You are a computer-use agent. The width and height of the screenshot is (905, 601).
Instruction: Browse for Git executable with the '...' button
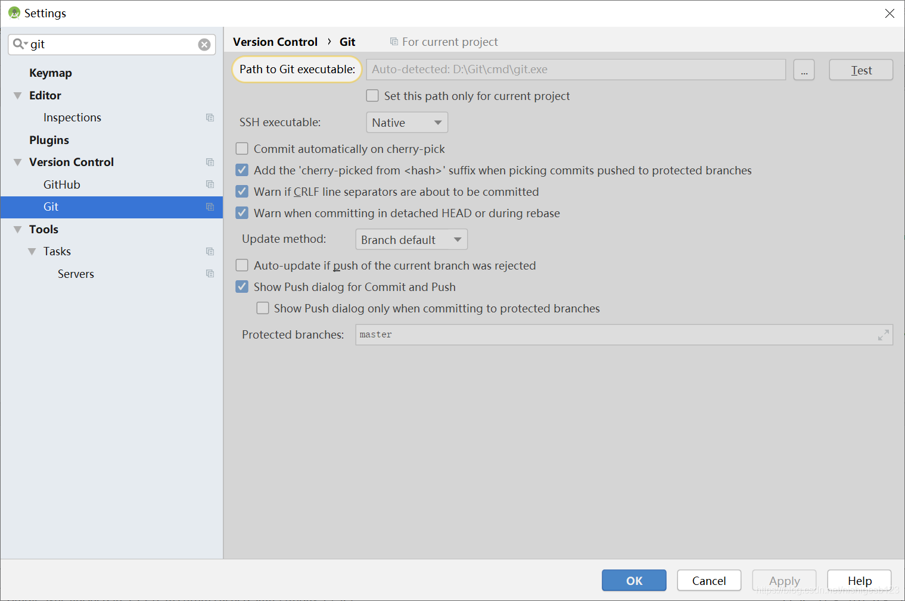(804, 70)
